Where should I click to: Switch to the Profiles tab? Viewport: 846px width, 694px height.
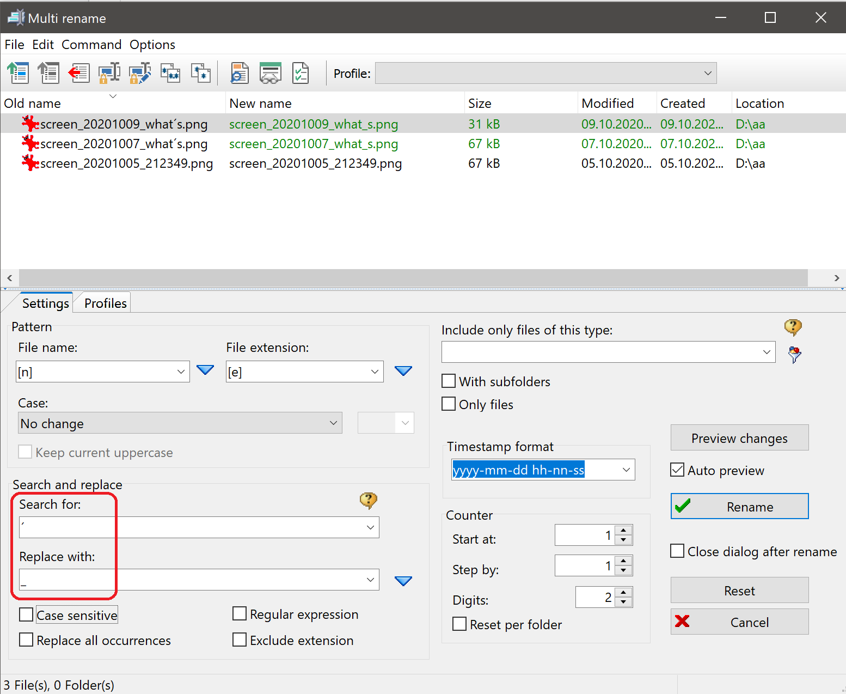point(106,303)
